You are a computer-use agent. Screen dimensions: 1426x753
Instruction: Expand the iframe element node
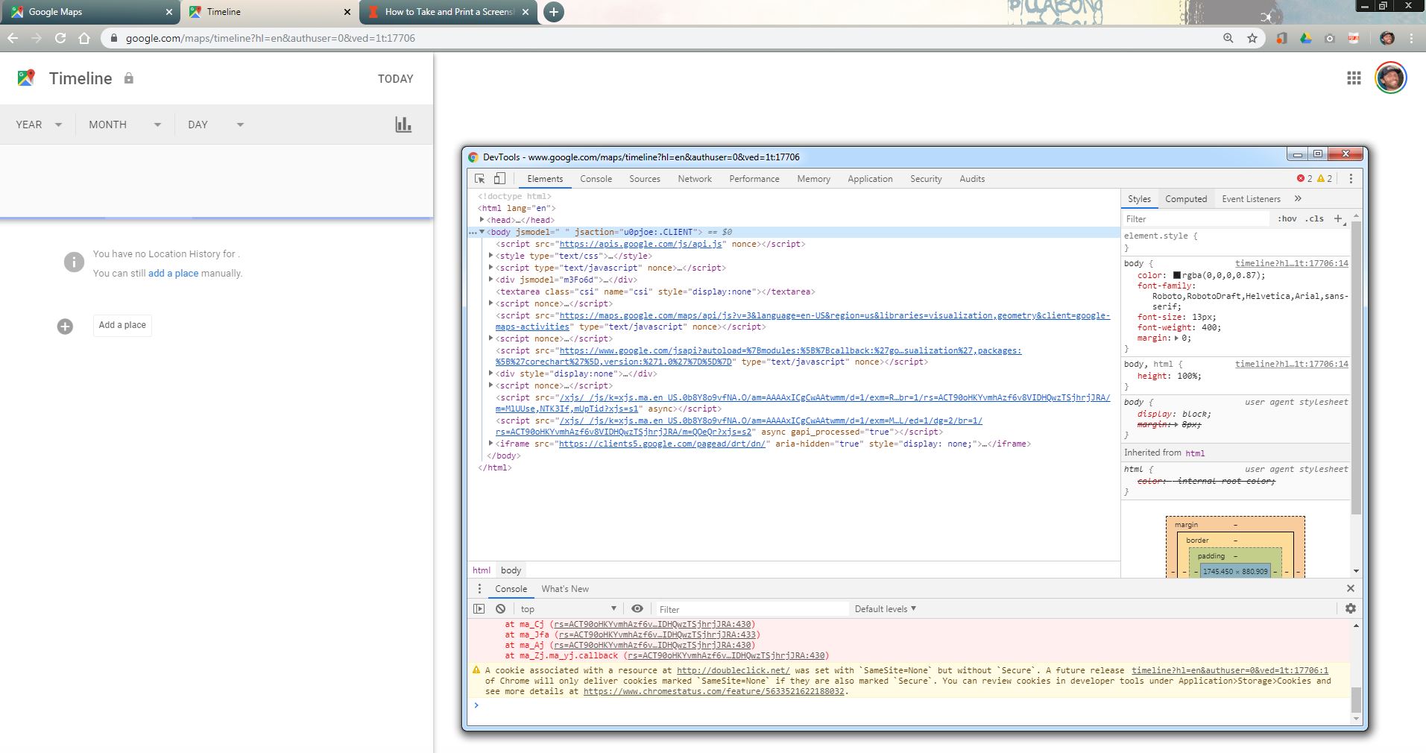[491, 444]
